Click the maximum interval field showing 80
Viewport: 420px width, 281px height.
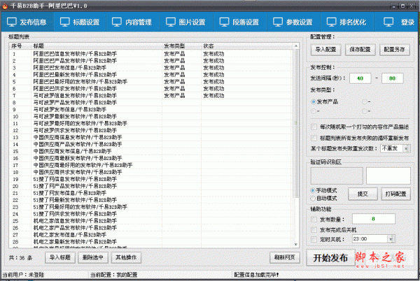click(393, 78)
